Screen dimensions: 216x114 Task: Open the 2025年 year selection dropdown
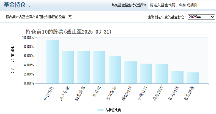(201, 17)
